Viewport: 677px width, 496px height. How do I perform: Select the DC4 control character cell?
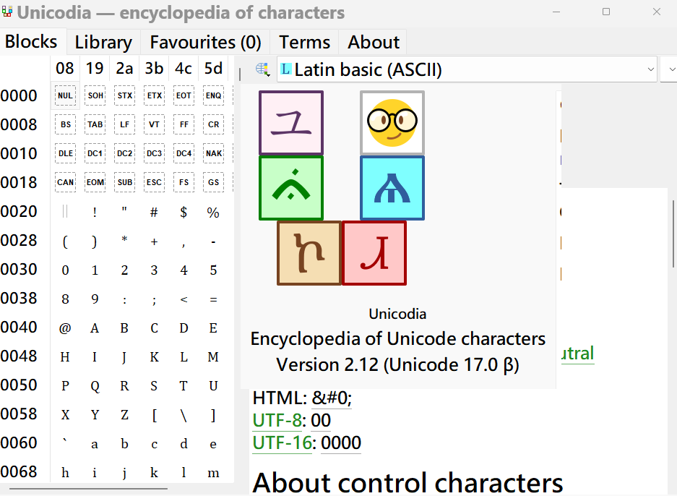point(184,153)
